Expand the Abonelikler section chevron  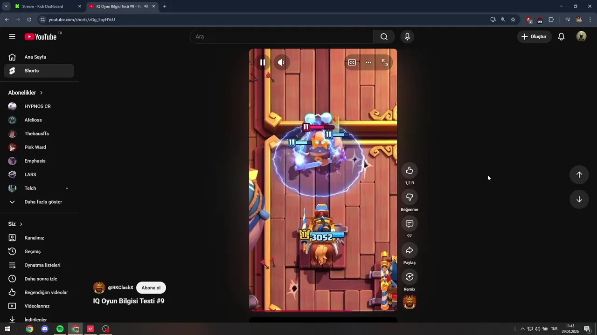pos(41,93)
